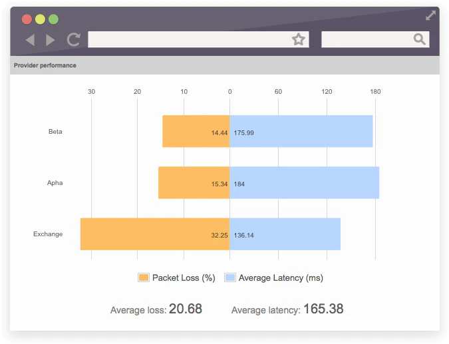Screen dimensions: 449x344
Task: Bookmark page with the star icon
Action: point(299,39)
